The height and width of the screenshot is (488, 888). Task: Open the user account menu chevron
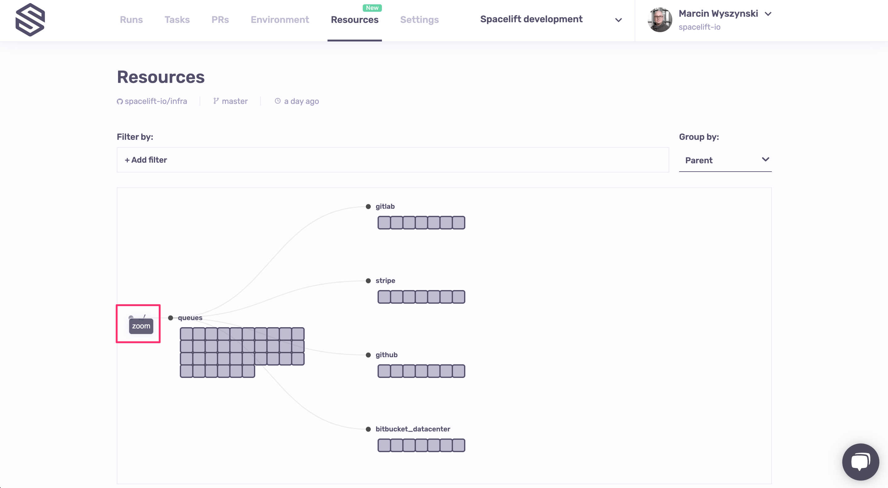point(768,14)
